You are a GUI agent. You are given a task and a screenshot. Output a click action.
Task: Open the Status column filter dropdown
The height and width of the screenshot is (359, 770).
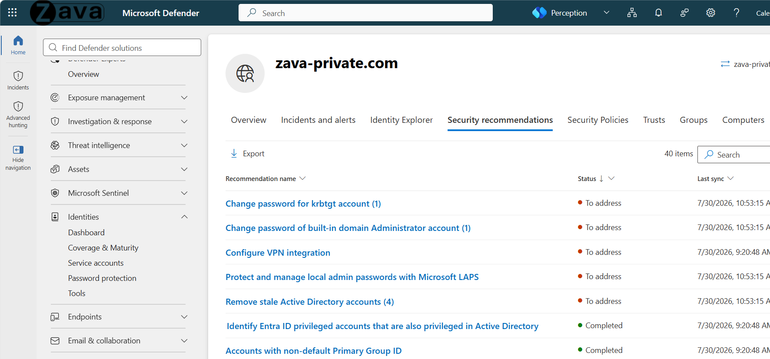point(611,178)
